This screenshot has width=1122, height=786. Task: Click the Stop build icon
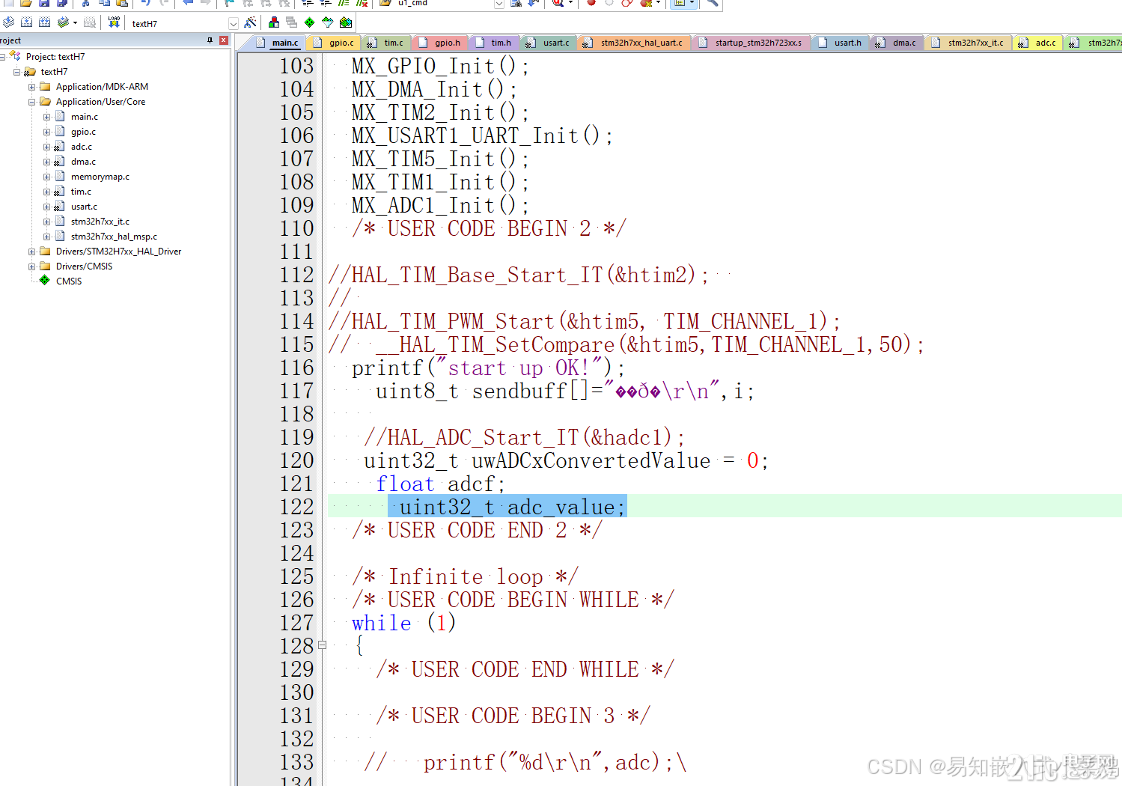tap(90, 22)
